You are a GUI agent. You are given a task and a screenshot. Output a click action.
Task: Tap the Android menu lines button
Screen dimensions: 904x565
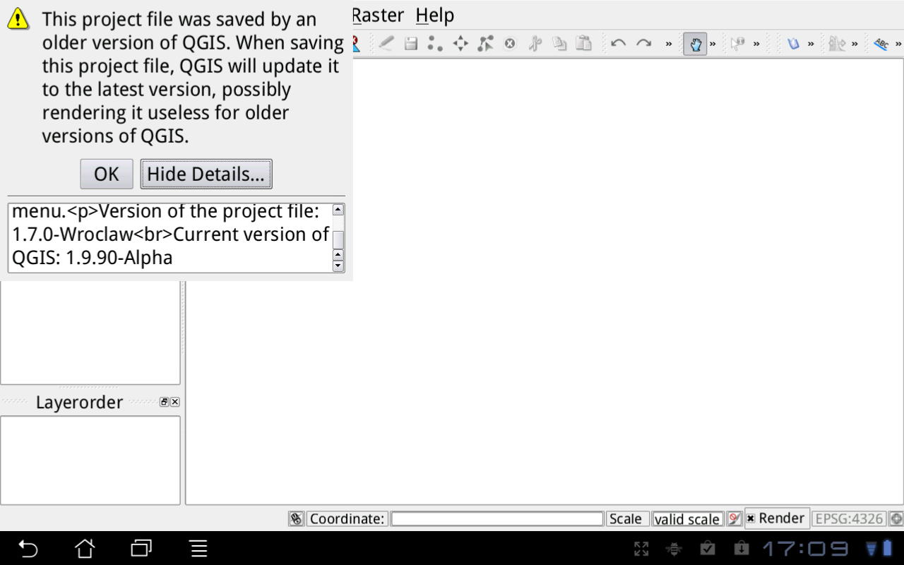click(198, 548)
